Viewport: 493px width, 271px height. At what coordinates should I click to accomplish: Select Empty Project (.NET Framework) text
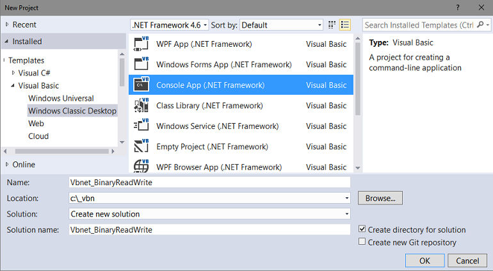212,147
